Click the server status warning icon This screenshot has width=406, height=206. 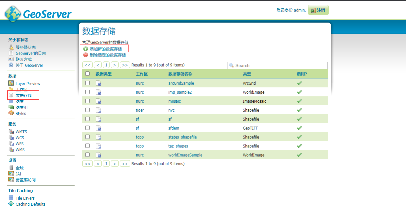pyautogui.click(x=11, y=48)
